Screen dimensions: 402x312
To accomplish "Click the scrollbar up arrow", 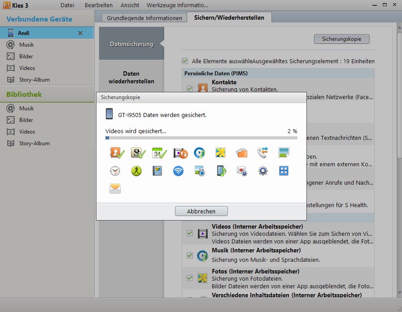I will pos(399,27).
